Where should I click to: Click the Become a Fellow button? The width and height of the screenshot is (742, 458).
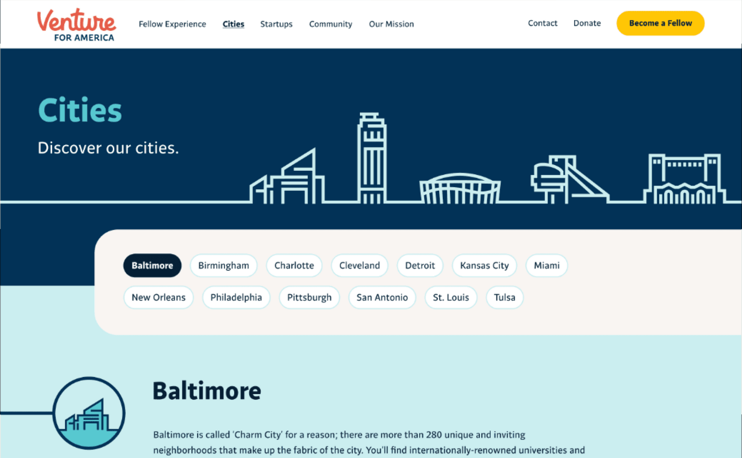(660, 23)
